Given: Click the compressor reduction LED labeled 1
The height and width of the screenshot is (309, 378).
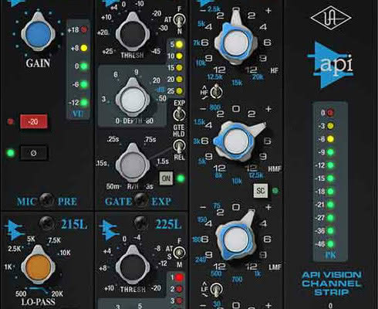Looking at the screenshot, I should (x=179, y=277).
